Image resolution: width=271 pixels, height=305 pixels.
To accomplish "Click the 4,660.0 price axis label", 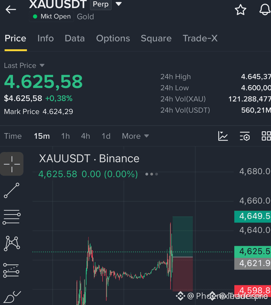I will pyautogui.click(x=255, y=201).
